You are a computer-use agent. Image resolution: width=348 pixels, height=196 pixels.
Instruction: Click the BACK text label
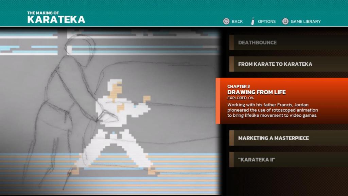click(237, 21)
